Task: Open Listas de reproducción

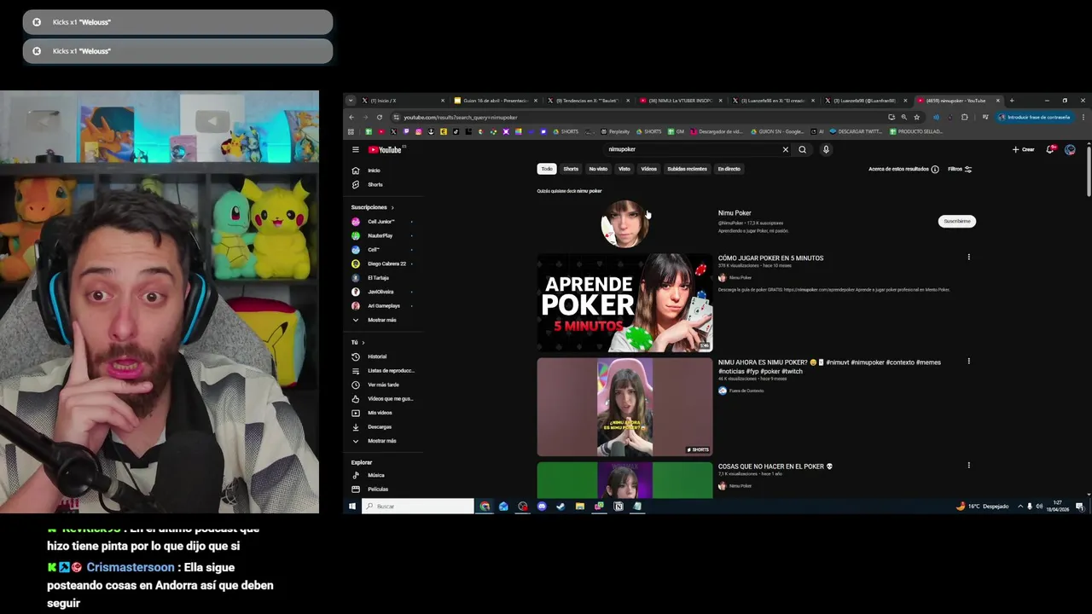Action: (391, 370)
